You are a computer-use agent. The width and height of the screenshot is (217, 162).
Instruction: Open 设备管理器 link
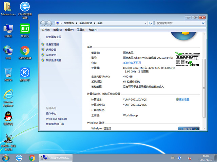[52, 44]
